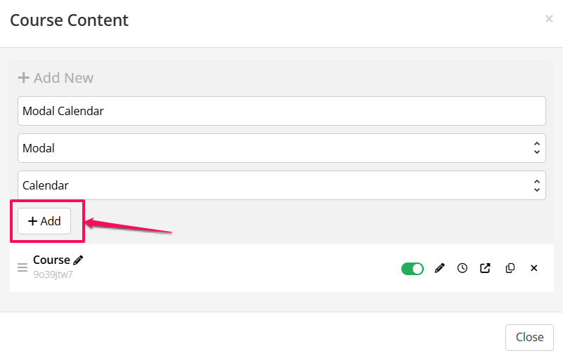Click the Course Content dialog title
Image resolution: width=563 pixels, height=358 pixels.
69,20
